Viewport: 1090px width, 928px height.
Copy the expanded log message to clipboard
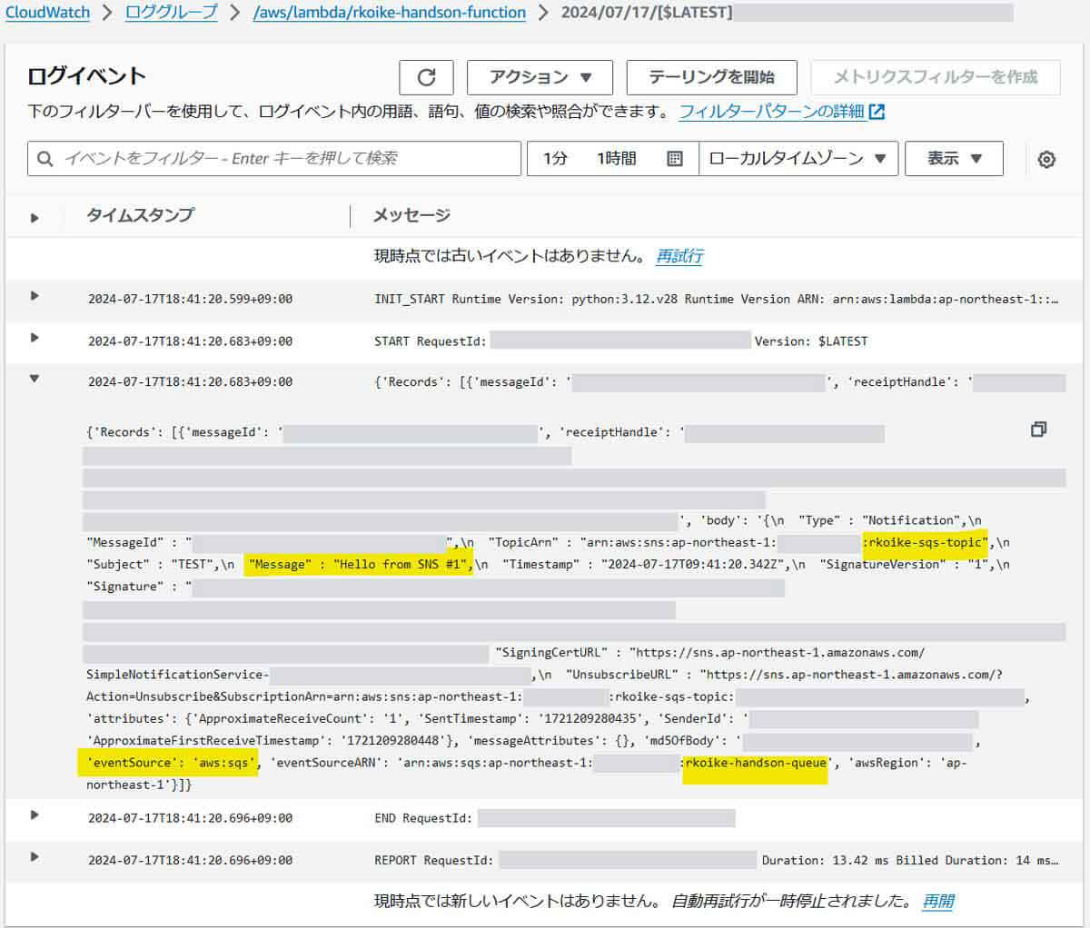[1039, 429]
